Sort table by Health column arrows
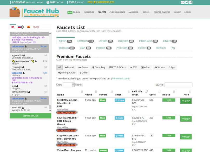 tap(174, 92)
